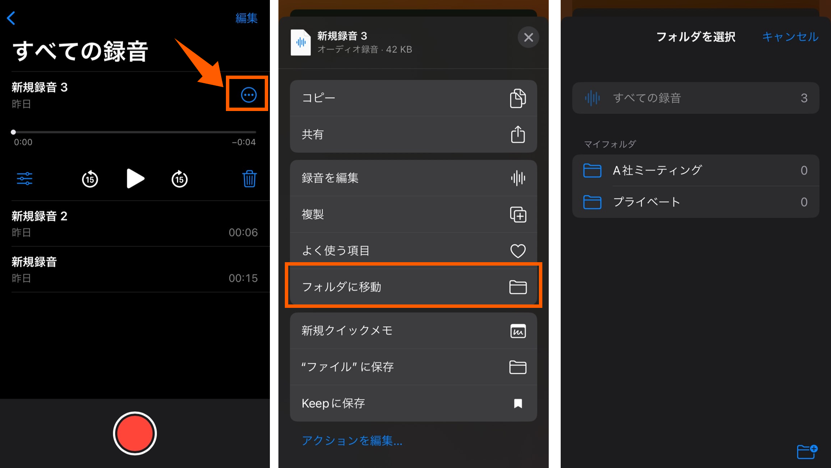
Task: Select フォルダに移動 menu item
Action: tap(413, 287)
